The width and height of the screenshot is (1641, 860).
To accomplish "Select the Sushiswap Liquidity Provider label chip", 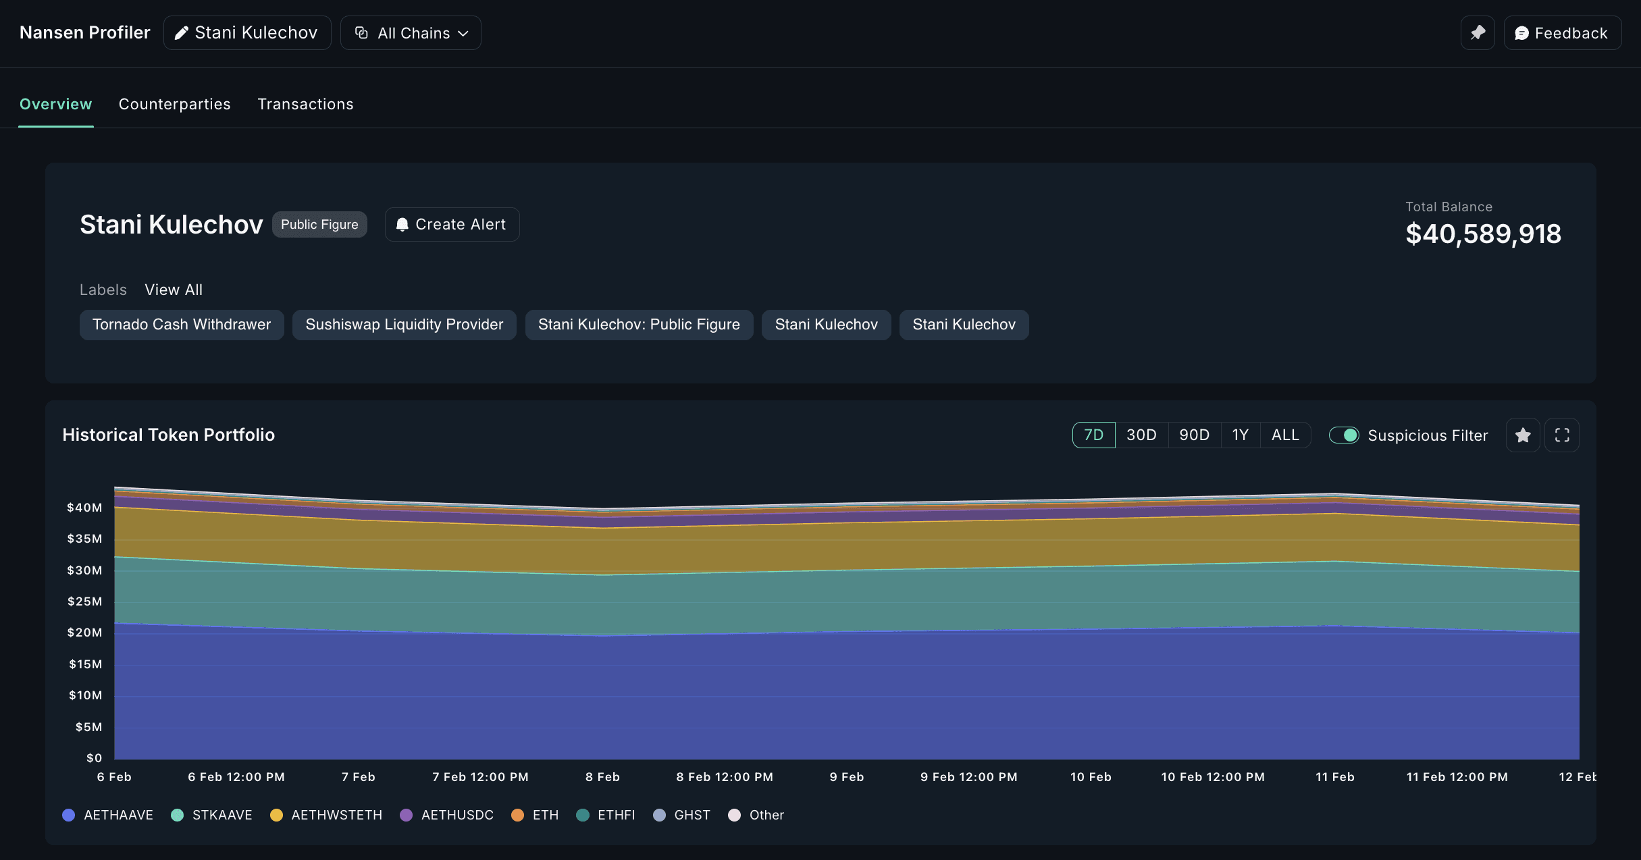I will [404, 325].
